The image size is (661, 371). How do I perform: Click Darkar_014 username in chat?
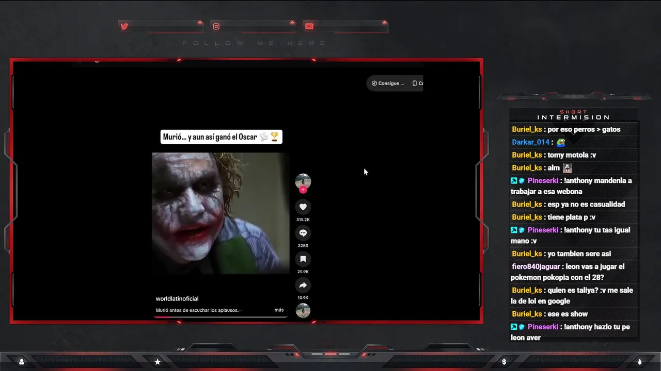[530, 142]
